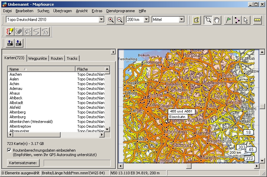Click the map list scroll left arrow

(x=10, y=135)
